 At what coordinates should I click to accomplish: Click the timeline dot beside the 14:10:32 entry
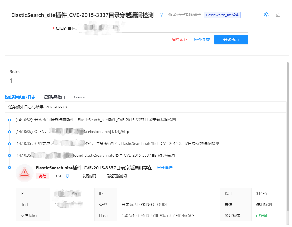pos(10,120)
